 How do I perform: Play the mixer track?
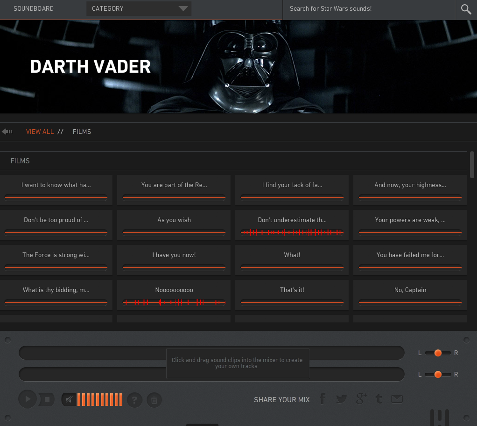[x=28, y=399]
